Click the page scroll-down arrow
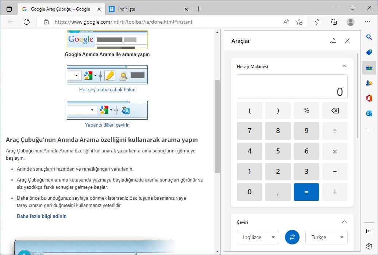 pos(217,251)
